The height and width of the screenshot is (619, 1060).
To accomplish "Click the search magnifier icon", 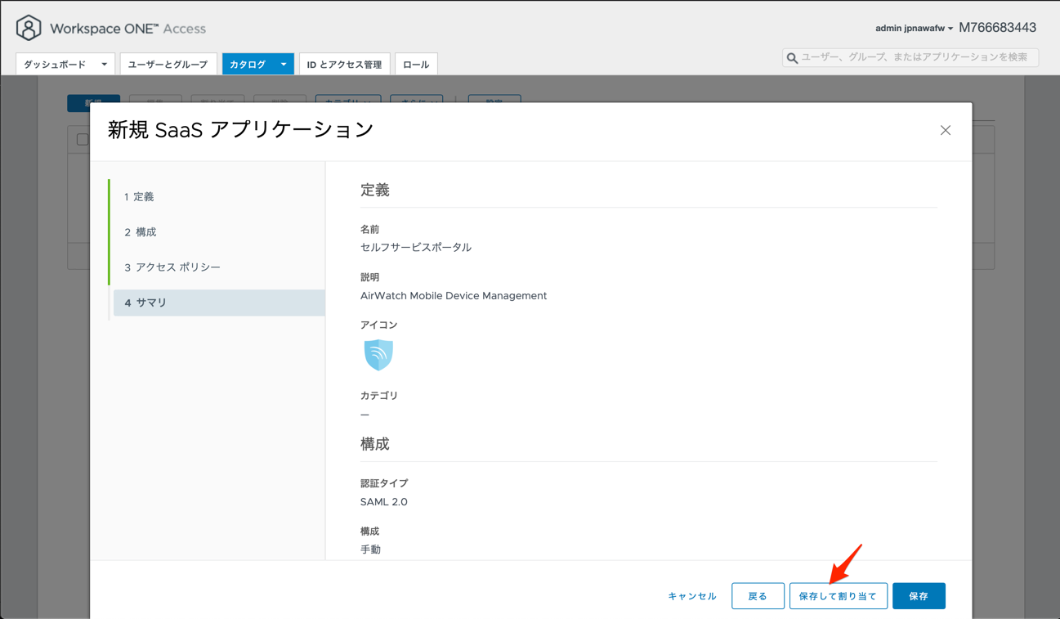I will (792, 58).
